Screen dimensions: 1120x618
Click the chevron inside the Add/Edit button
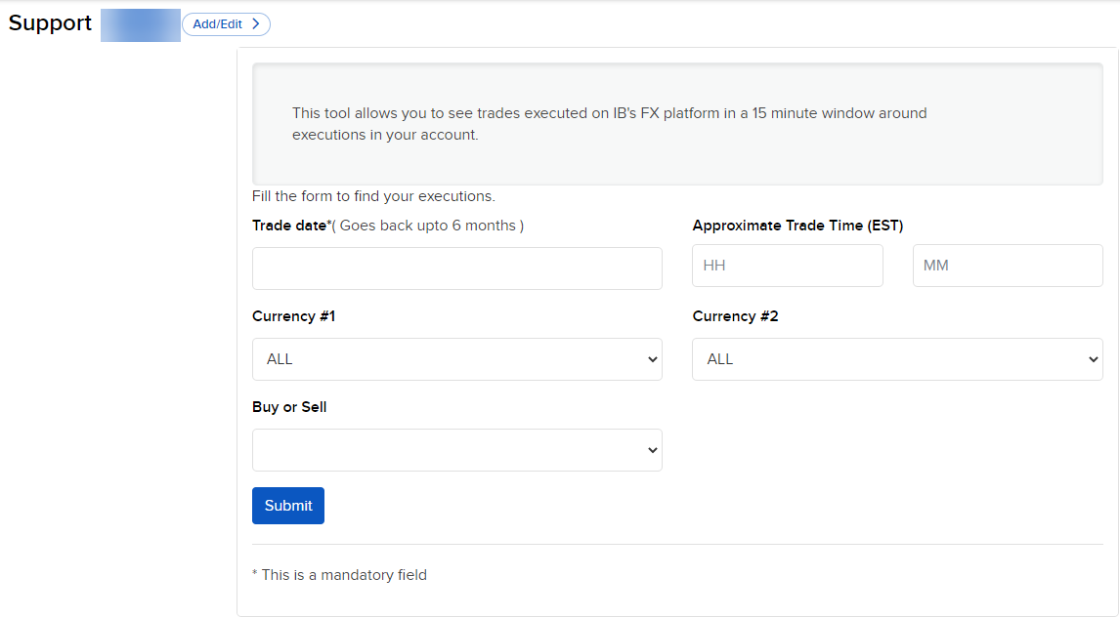point(256,23)
